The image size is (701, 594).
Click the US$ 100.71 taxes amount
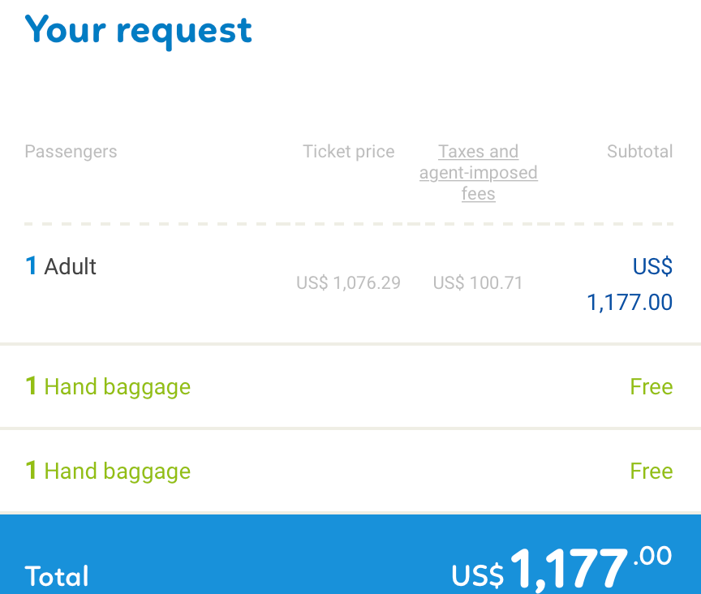click(478, 283)
